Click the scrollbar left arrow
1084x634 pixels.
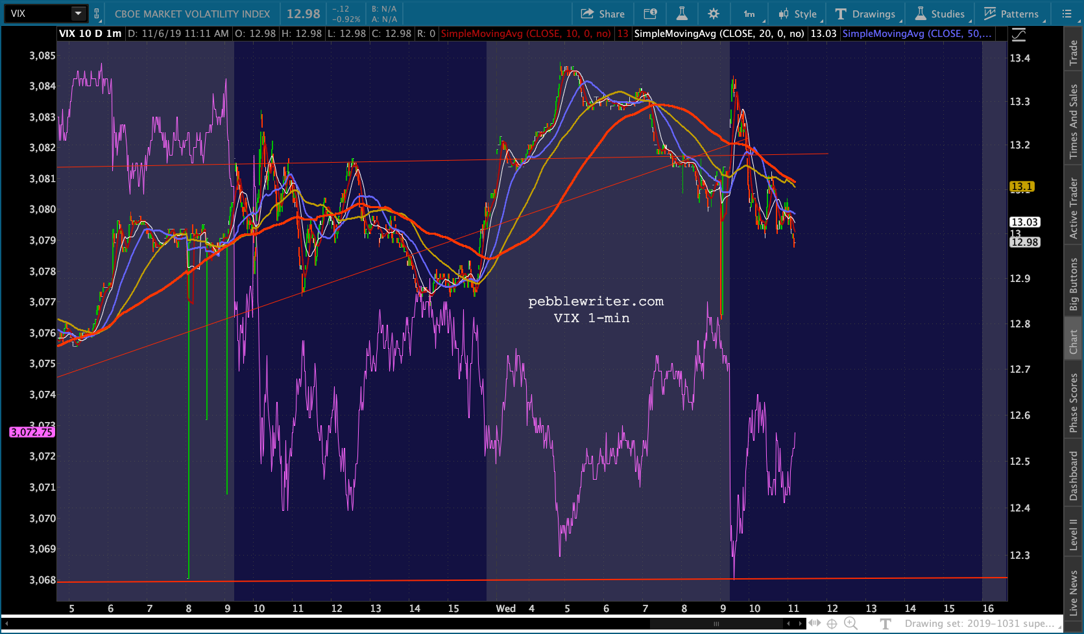6,624
